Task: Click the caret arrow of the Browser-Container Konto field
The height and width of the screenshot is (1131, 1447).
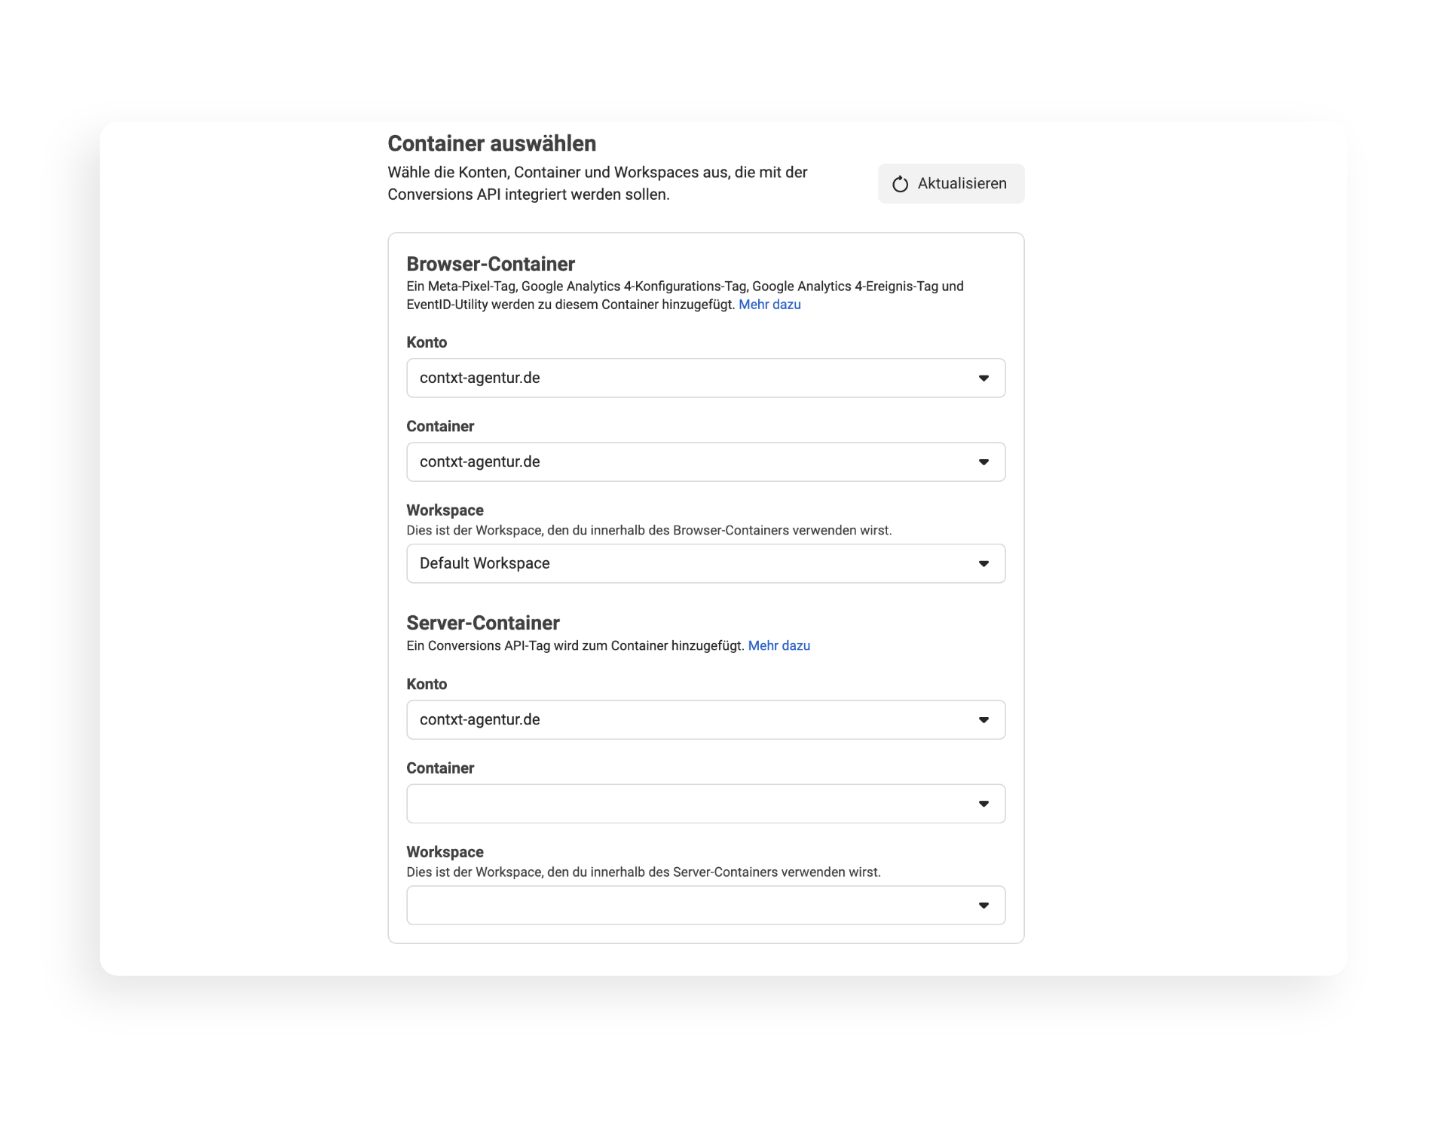Action: coord(984,379)
